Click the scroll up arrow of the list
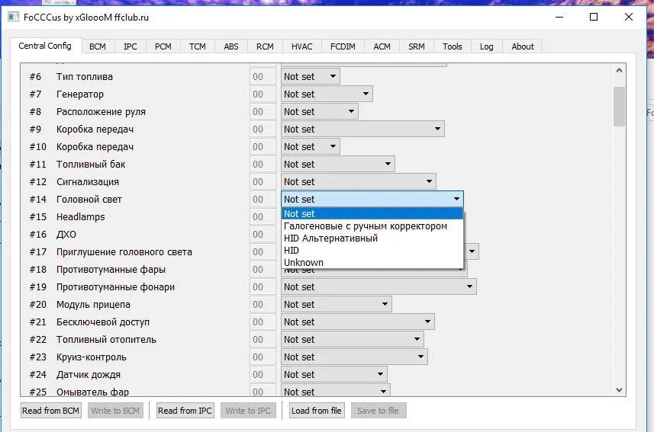The height and width of the screenshot is (432, 654). tap(619, 70)
